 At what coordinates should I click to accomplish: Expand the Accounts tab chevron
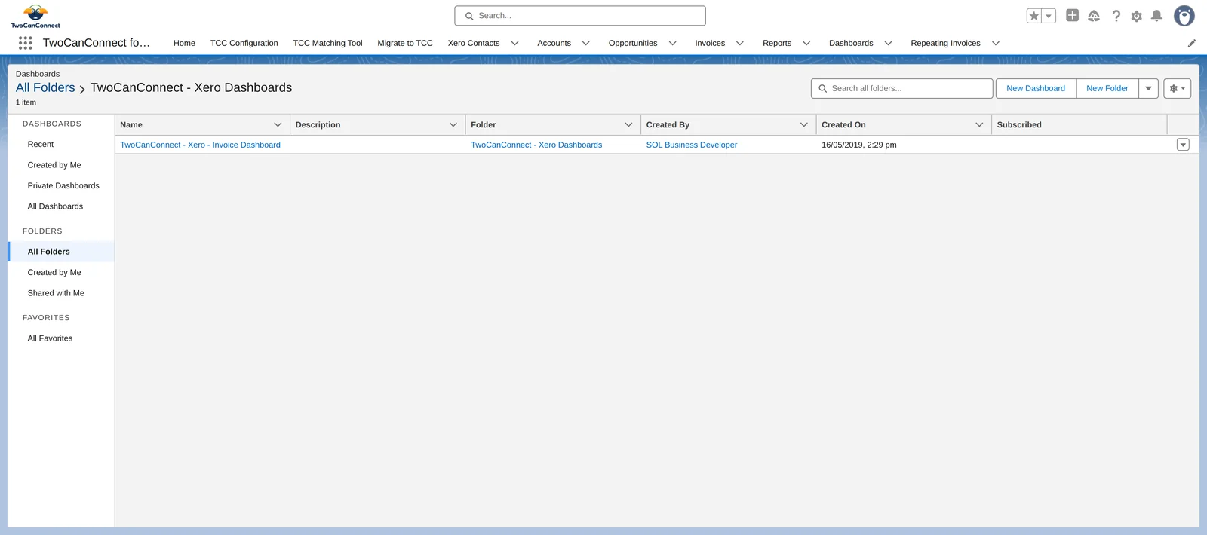click(586, 43)
